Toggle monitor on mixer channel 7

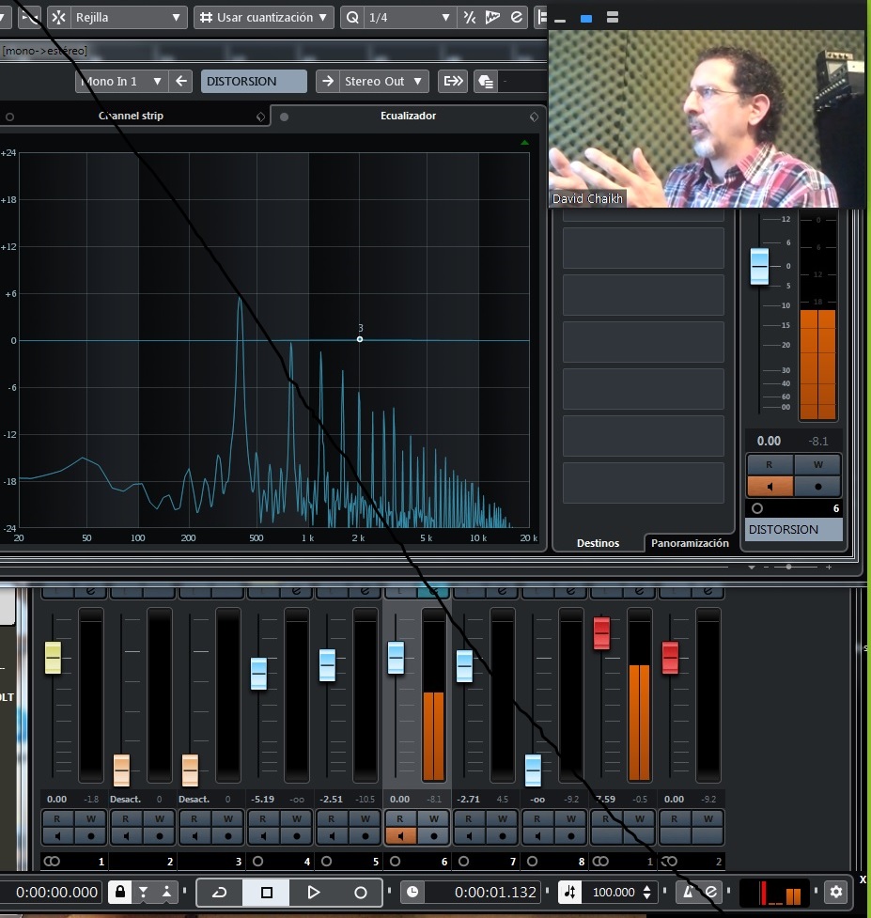pyautogui.click(x=469, y=836)
